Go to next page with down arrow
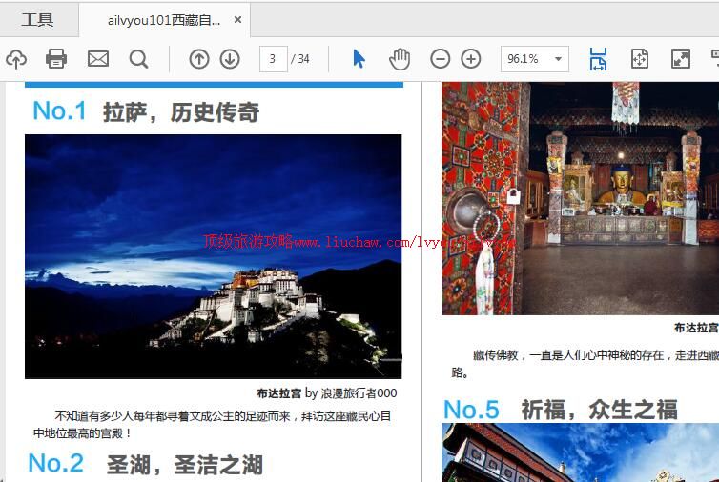The height and width of the screenshot is (482, 719). point(230,59)
